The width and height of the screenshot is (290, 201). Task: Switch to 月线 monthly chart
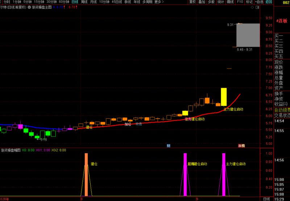(x=93, y=2)
